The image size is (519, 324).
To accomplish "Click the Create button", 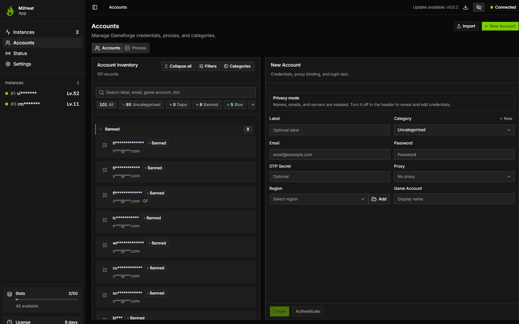I will (x=280, y=311).
